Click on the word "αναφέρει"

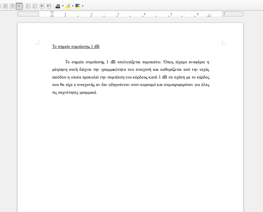197,62
